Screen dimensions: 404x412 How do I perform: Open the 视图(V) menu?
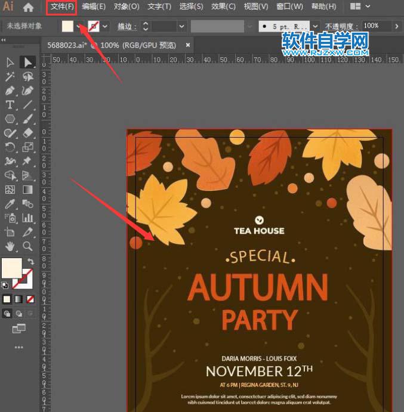[x=256, y=7]
